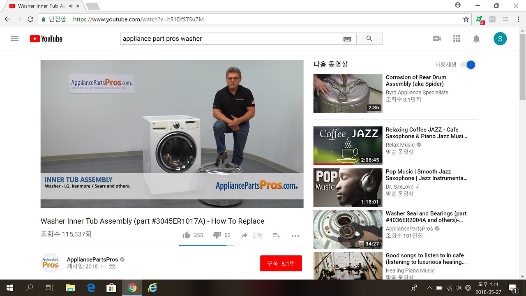Mute the tab via speaker icon
526x296 pixels.
click(x=71, y=6)
